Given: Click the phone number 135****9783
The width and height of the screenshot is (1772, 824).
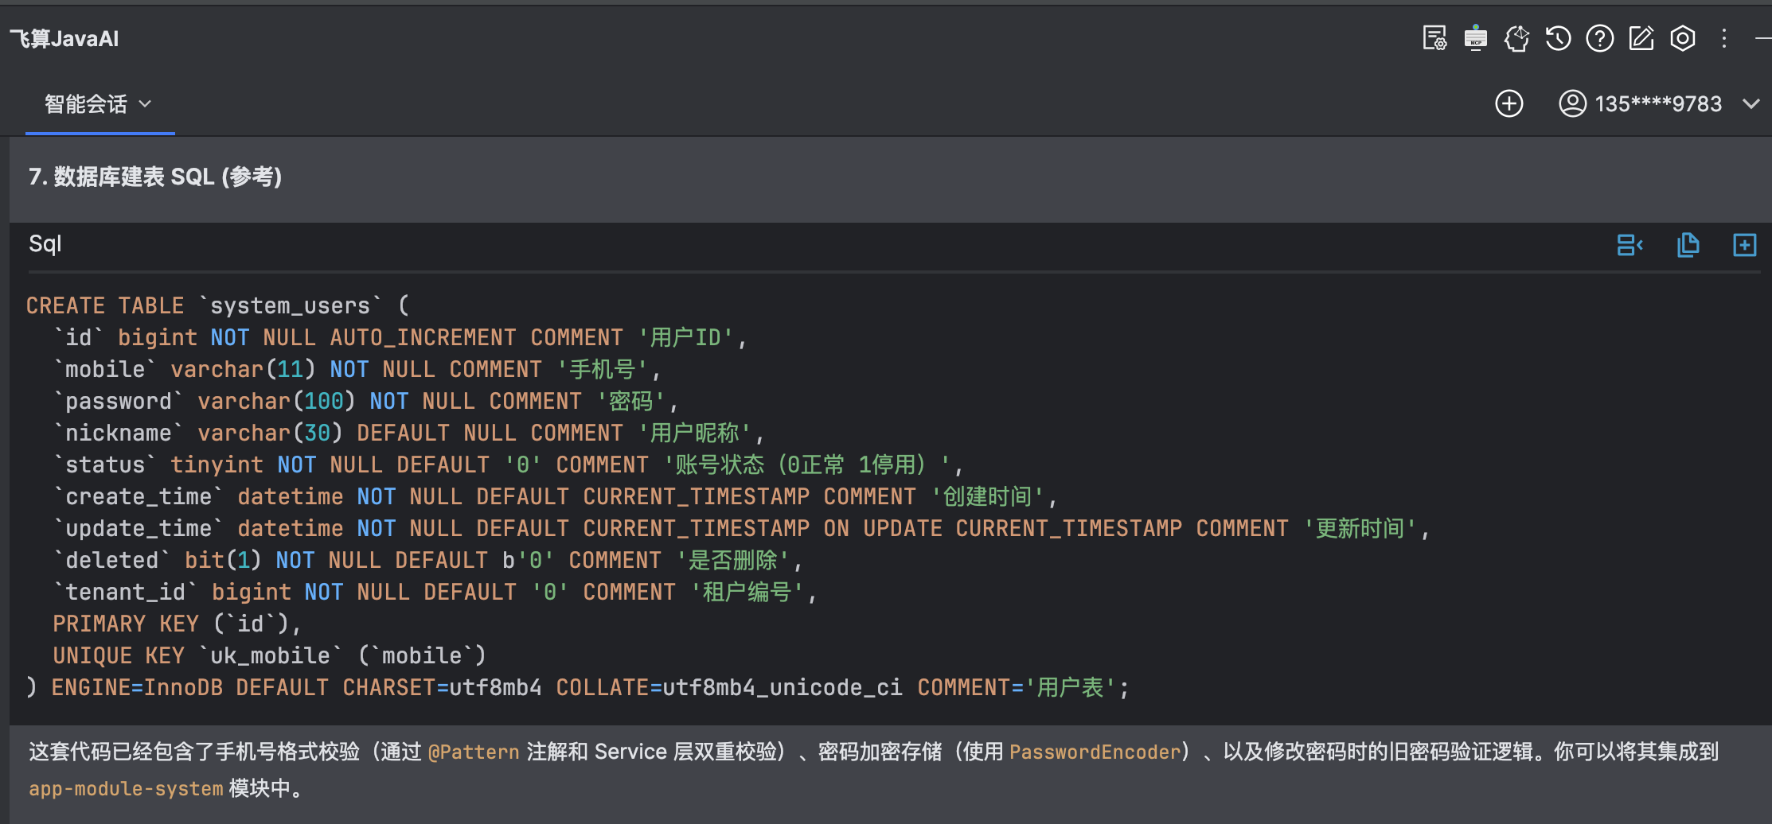Looking at the screenshot, I should [1657, 103].
